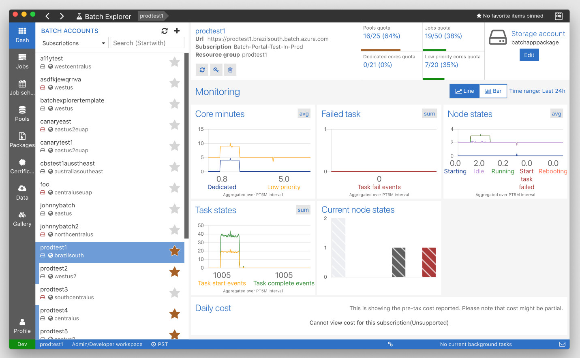This screenshot has width=580, height=358.
Task: Select the johnnybatch account
Action: click(110, 209)
